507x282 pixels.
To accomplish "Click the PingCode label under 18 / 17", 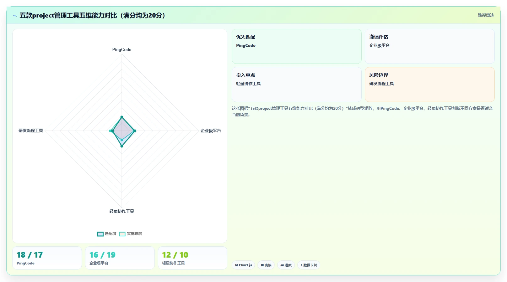I will click(25, 263).
